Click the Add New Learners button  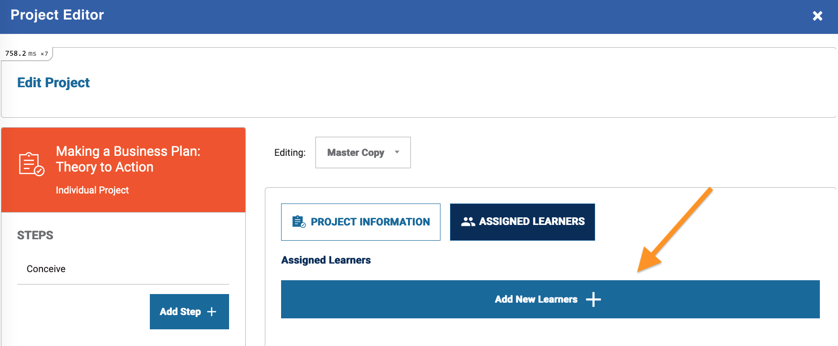(x=550, y=299)
